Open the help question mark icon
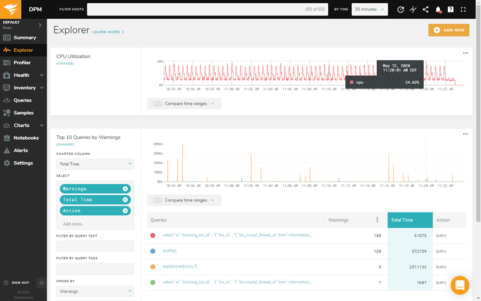The width and height of the screenshot is (481, 301). (x=450, y=9)
